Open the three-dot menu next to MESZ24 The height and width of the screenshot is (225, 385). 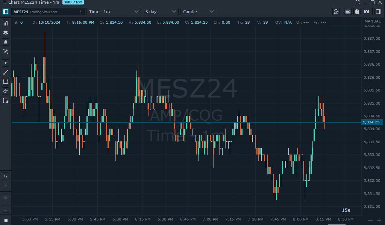80,12
